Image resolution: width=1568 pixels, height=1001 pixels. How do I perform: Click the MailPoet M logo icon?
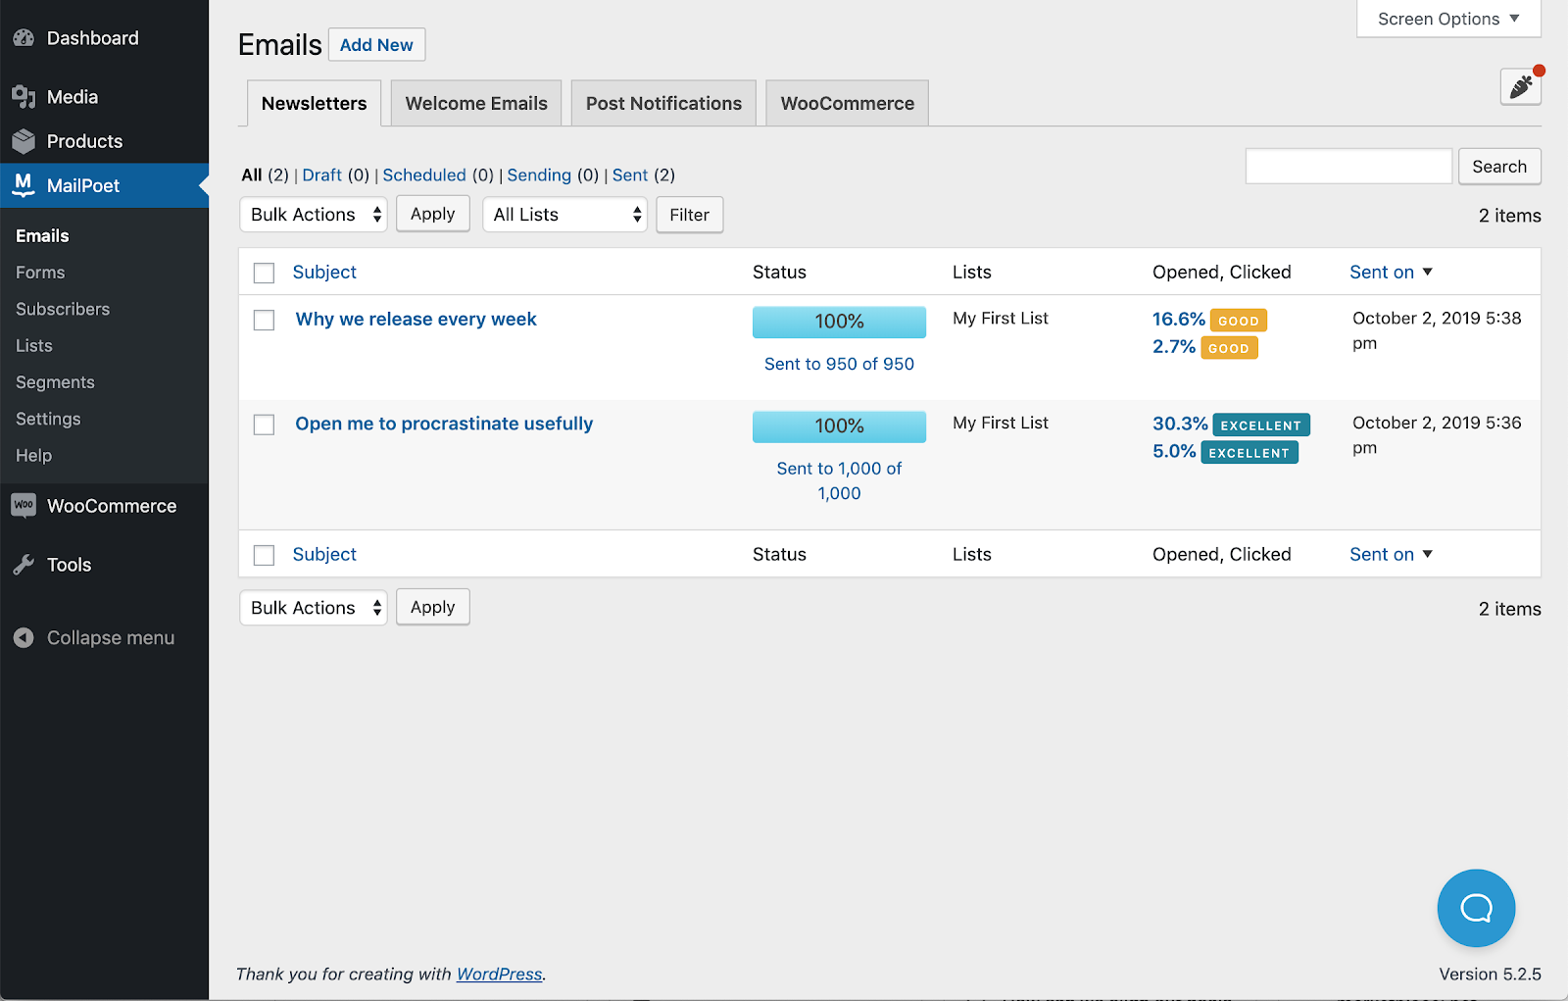coord(24,185)
